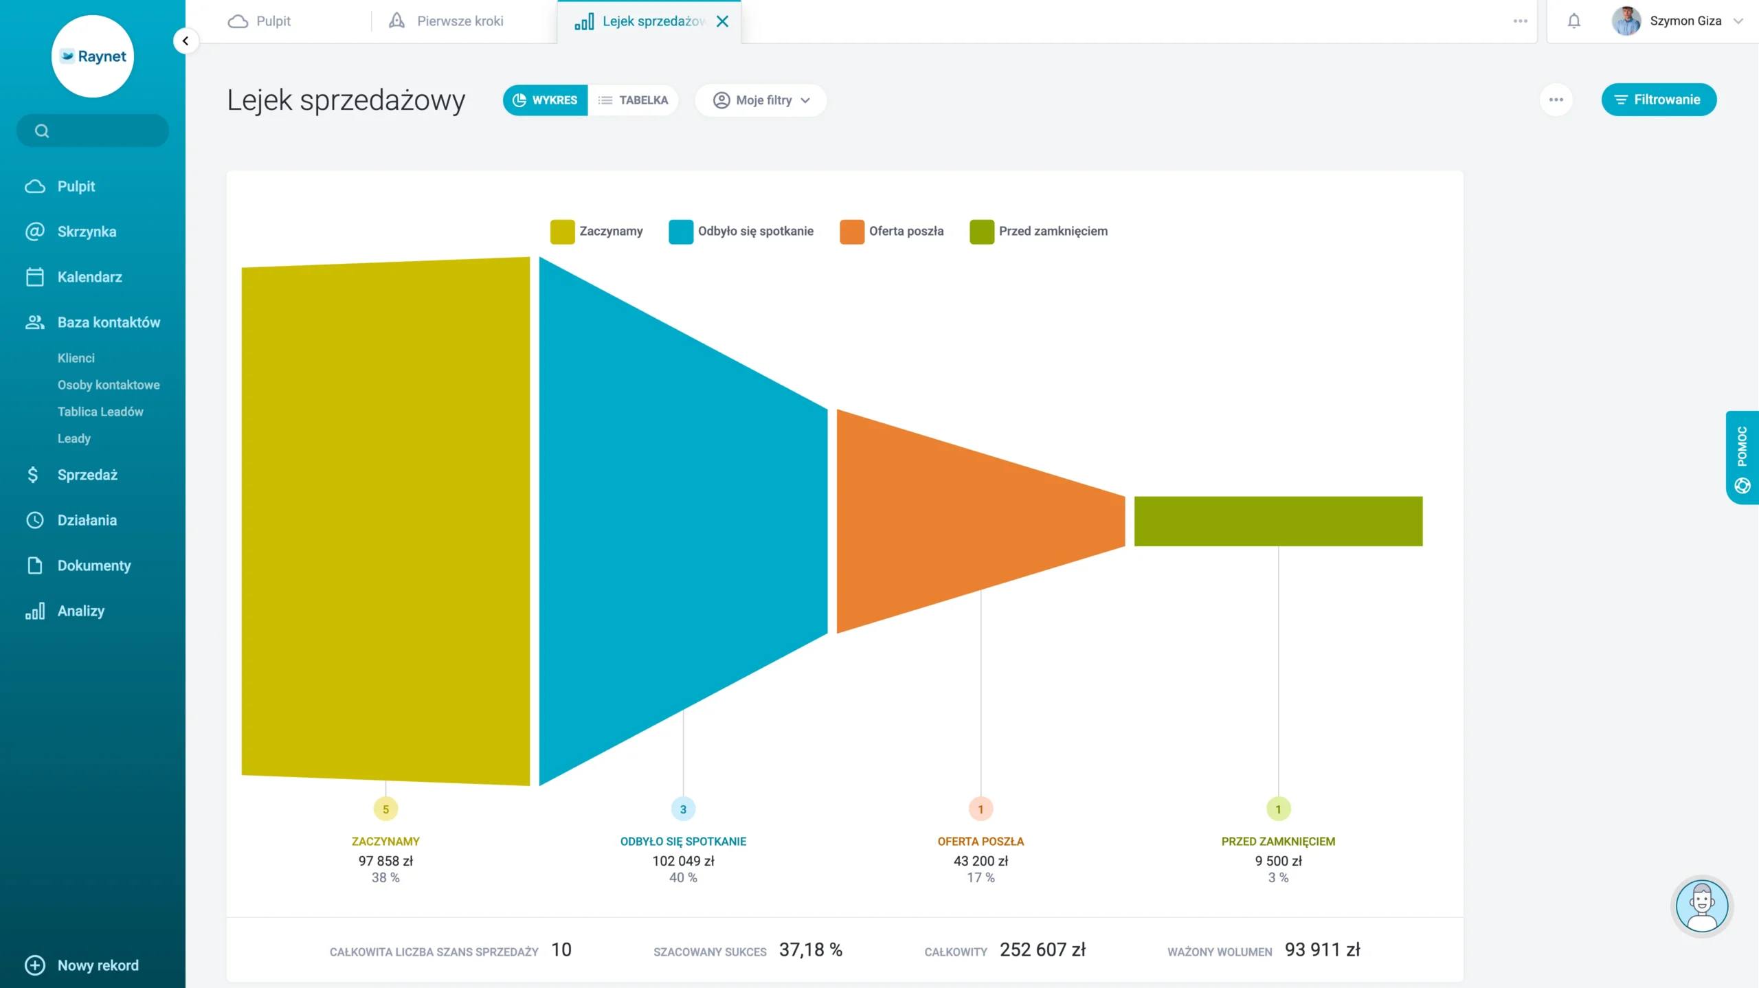This screenshot has height=988, width=1759.
Task: Click the Baza kontaktów people icon
Action: [x=35, y=322]
